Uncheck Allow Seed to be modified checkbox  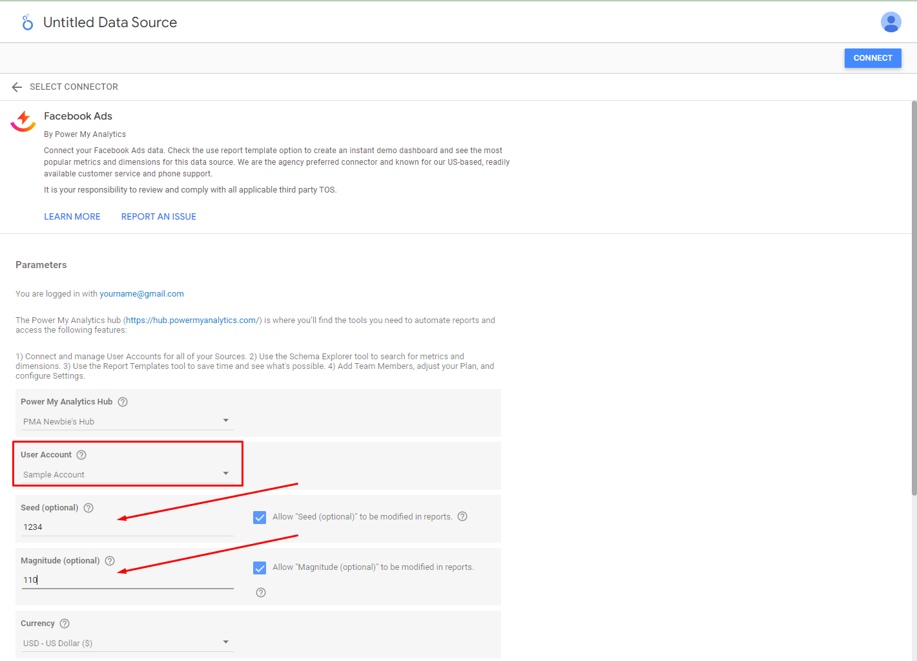[x=260, y=518]
